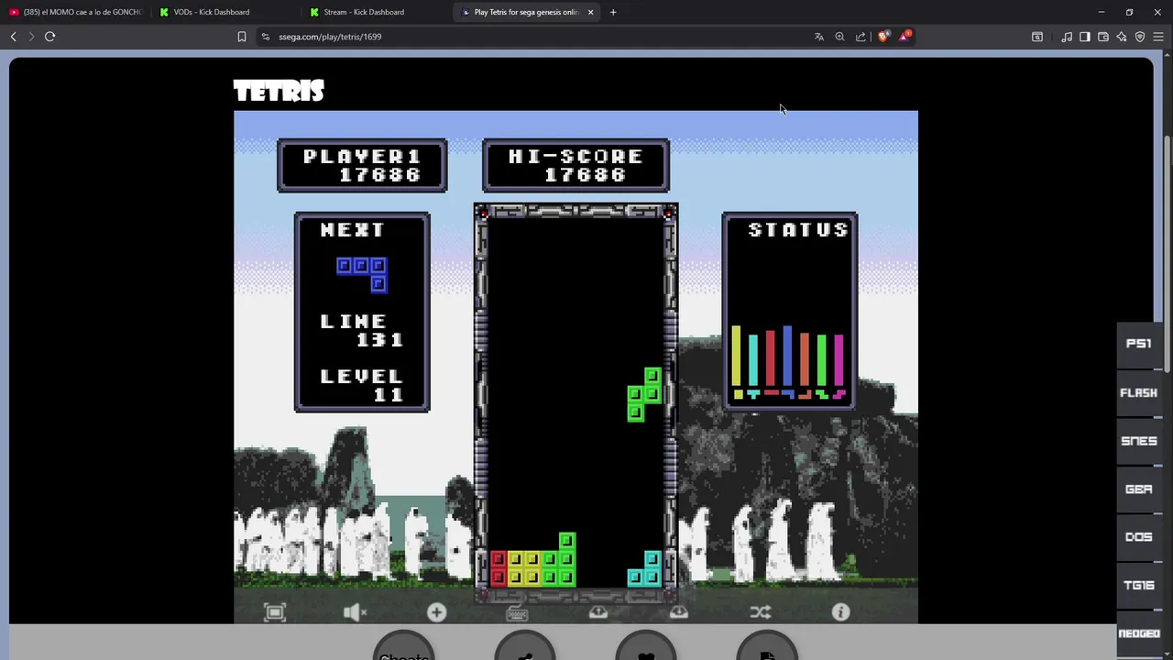Image resolution: width=1173 pixels, height=660 pixels.
Task: Open the Cheats round button
Action: (404, 646)
